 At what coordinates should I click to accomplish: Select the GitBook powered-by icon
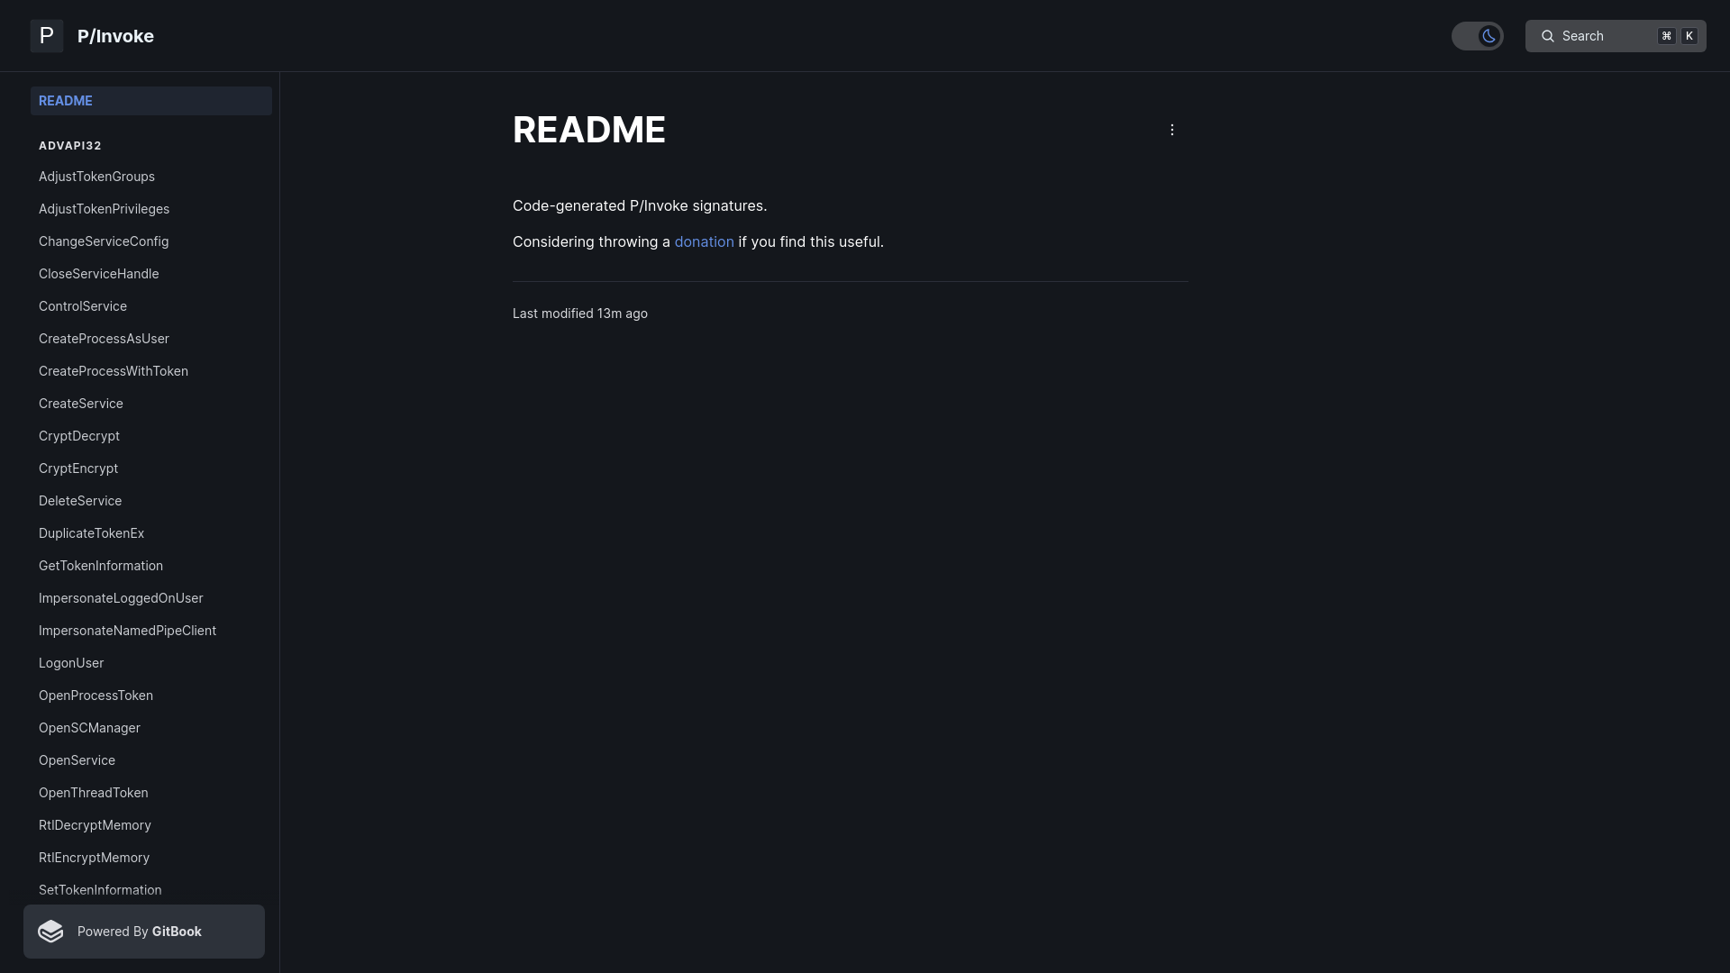coord(50,931)
